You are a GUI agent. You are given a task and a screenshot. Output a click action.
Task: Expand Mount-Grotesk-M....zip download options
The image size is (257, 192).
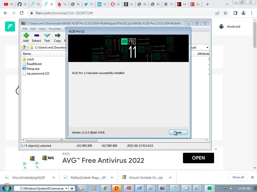170,177
